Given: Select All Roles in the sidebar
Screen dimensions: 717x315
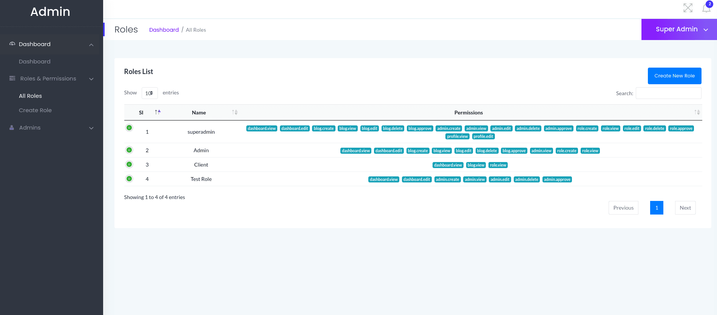Looking at the screenshot, I should click(x=31, y=96).
